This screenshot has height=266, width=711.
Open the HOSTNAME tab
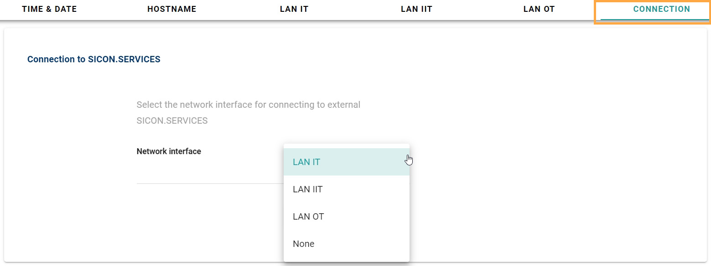(x=172, y=9)
